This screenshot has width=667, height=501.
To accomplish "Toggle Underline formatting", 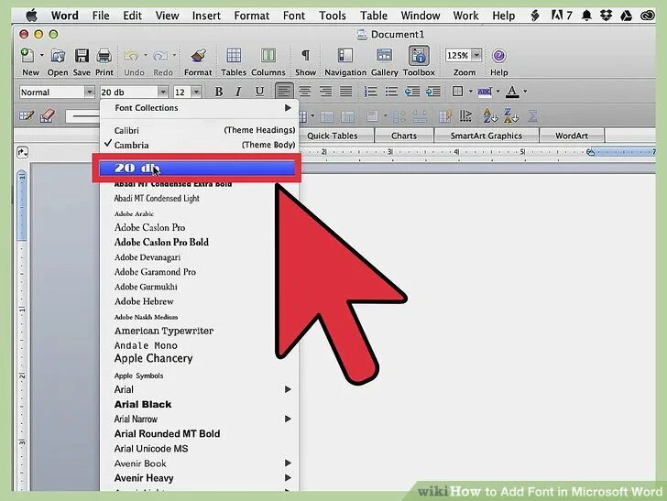I will point(259,92).
